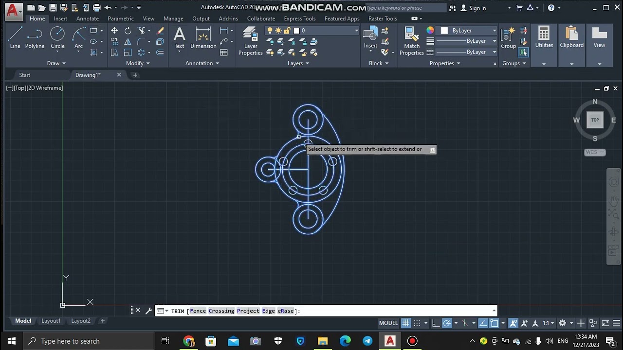623x350 pixels.
Task: Click the Dimension tool
Action: click(x=203, y=38)
